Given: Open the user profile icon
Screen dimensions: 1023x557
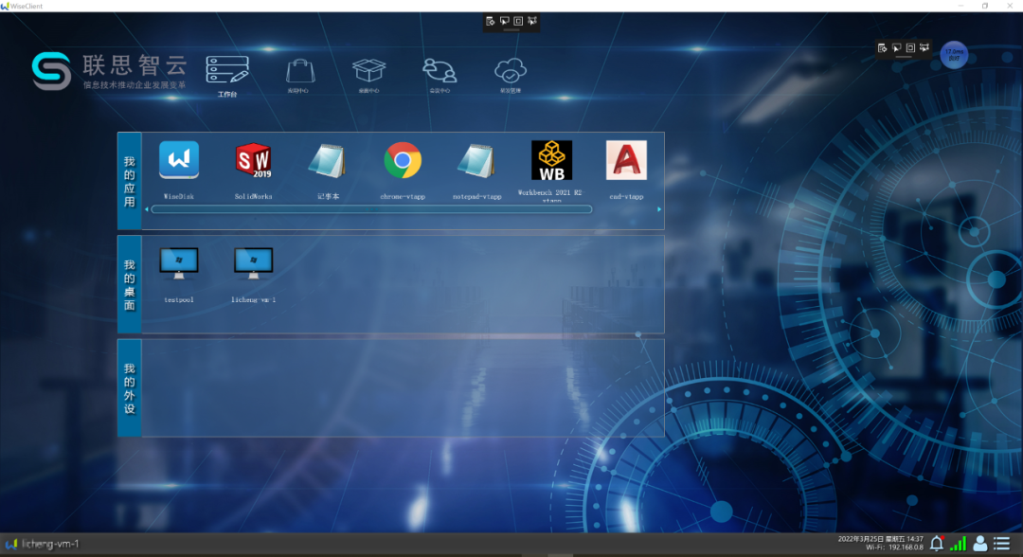Looking at the screenshot, I should (980, 543).
